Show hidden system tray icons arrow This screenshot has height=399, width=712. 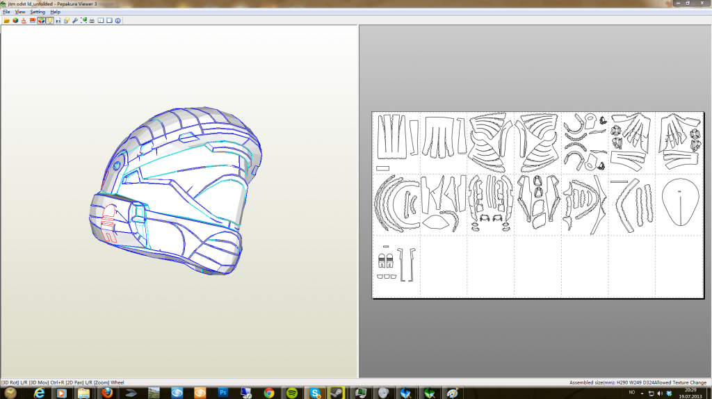[642, 393]
